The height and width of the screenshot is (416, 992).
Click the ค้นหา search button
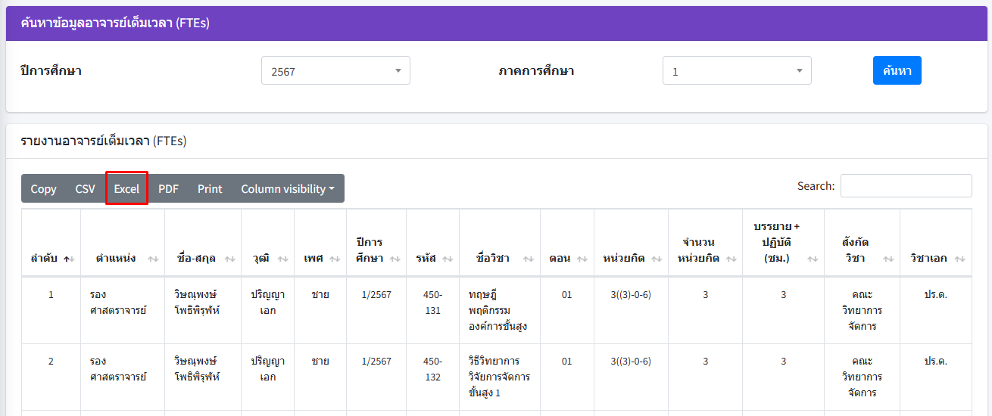[x=897, y=70]
